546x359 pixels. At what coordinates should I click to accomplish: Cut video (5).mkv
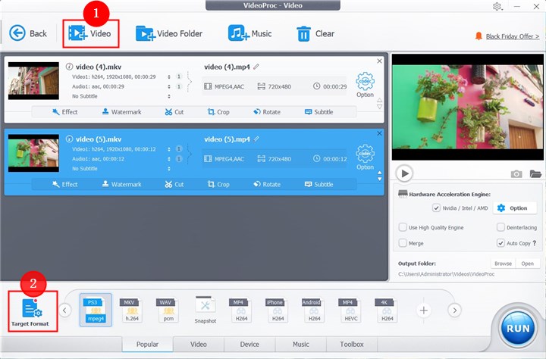click(x=174, y=184)
